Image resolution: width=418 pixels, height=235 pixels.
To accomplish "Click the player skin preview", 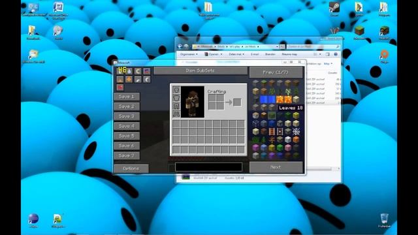I will point(193,102).
